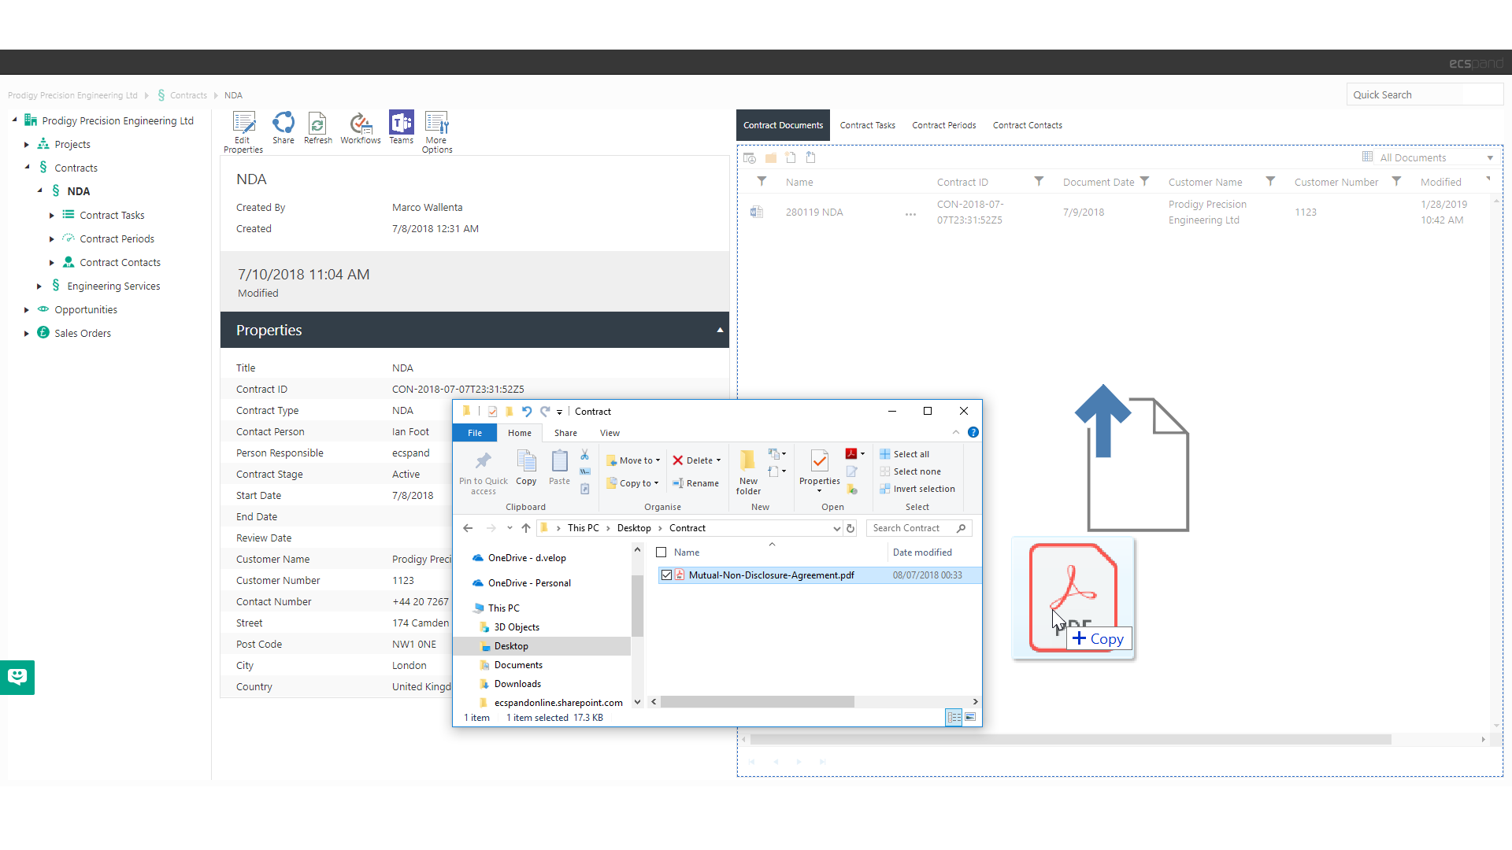
Task: Switch Explorer to large icons view
Action: (x=971, y=717)
